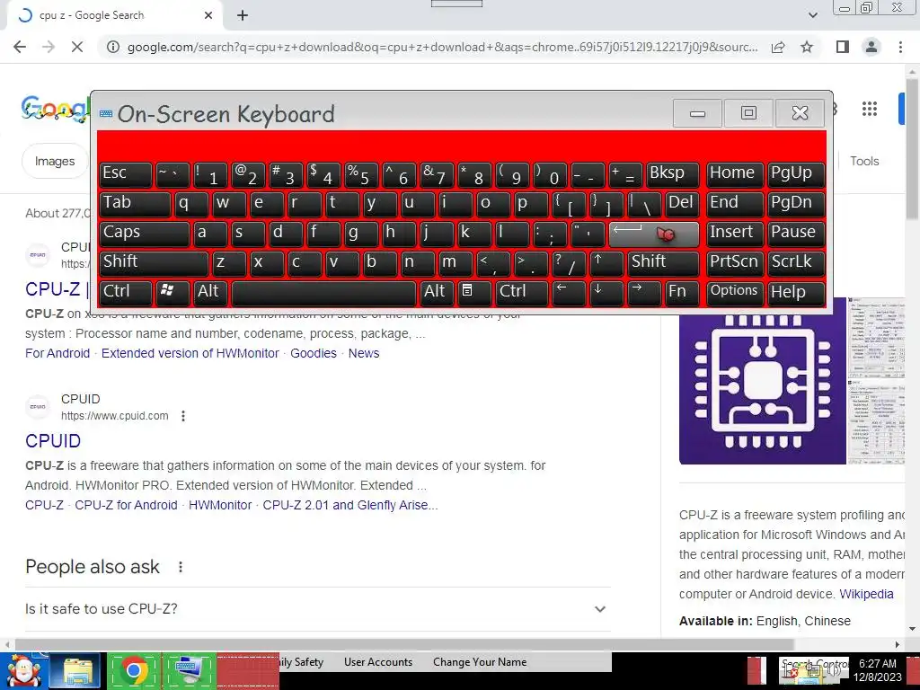Tap the context menu key on keyboard
The height and width of the screenshot is (690, 920).
pos(474,293)
